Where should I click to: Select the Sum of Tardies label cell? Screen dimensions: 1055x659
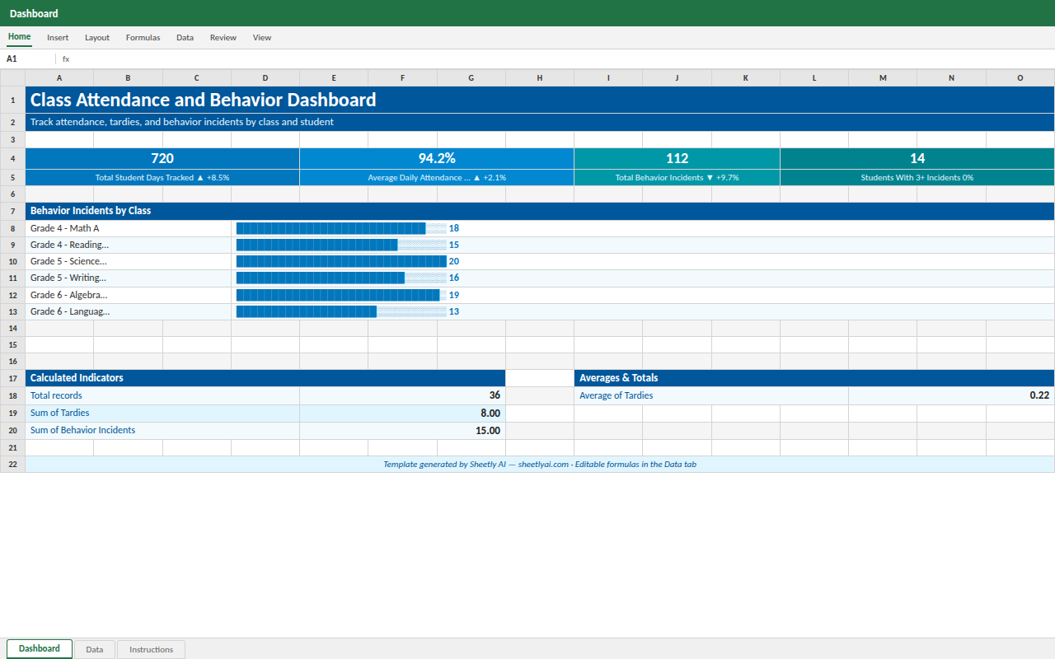pyautogui.click(x=162, y=413)
